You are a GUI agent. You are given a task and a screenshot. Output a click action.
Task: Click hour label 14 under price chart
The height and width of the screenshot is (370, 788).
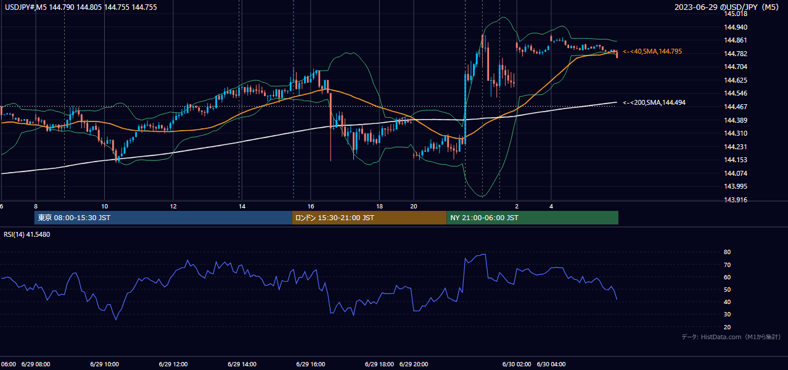(x=242, y=206)
